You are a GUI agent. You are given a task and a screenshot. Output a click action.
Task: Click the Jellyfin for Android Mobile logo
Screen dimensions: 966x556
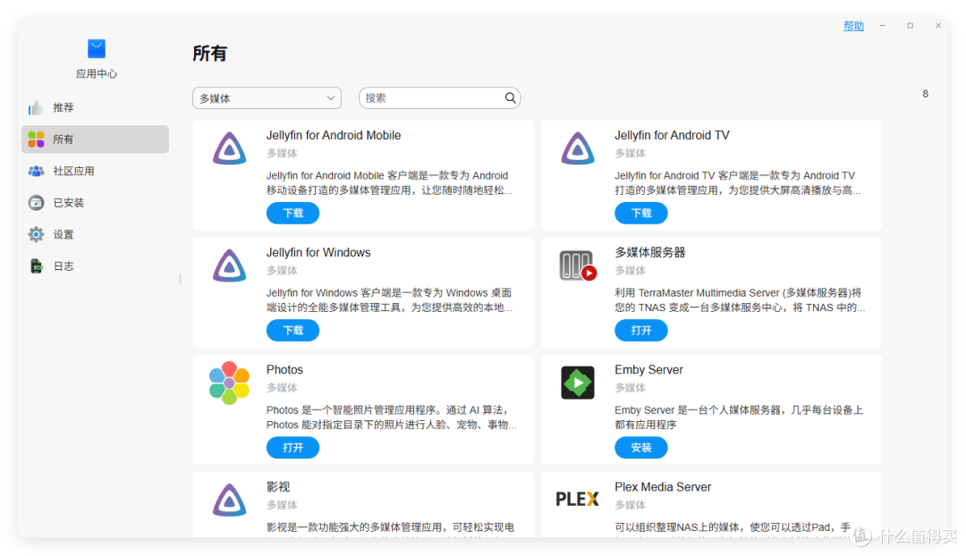click(x=230, y=148)
